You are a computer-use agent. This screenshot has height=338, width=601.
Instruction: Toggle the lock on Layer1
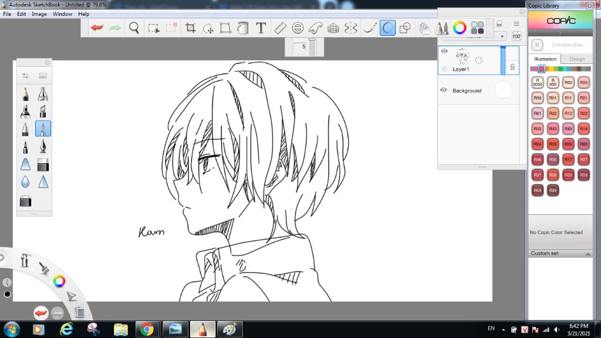[x=512, y=67]
